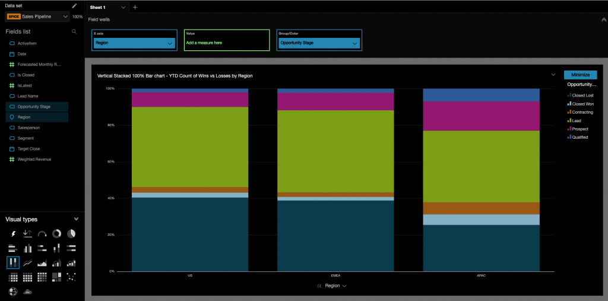Select the map globe visual type
This screenshot has width=608, height=301.
pyautogui.click(x=13, y=292)
